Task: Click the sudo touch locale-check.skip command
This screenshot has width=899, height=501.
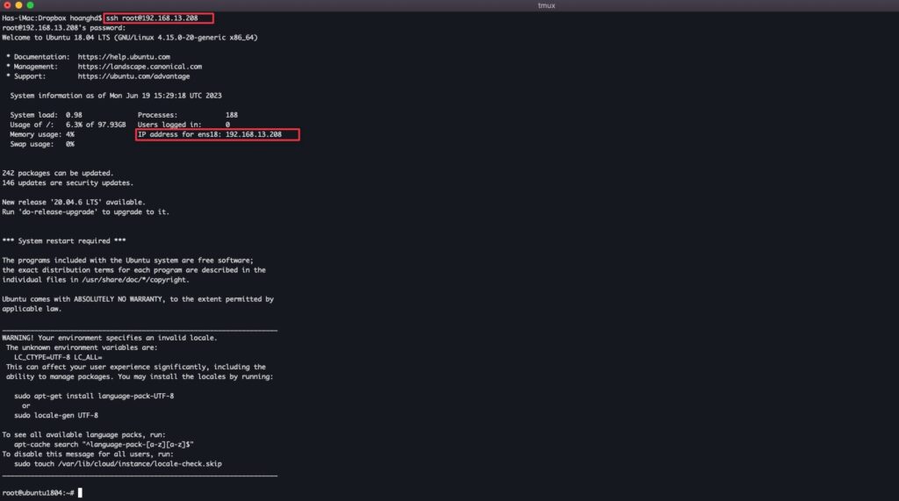Action: (x=118, y=464)
